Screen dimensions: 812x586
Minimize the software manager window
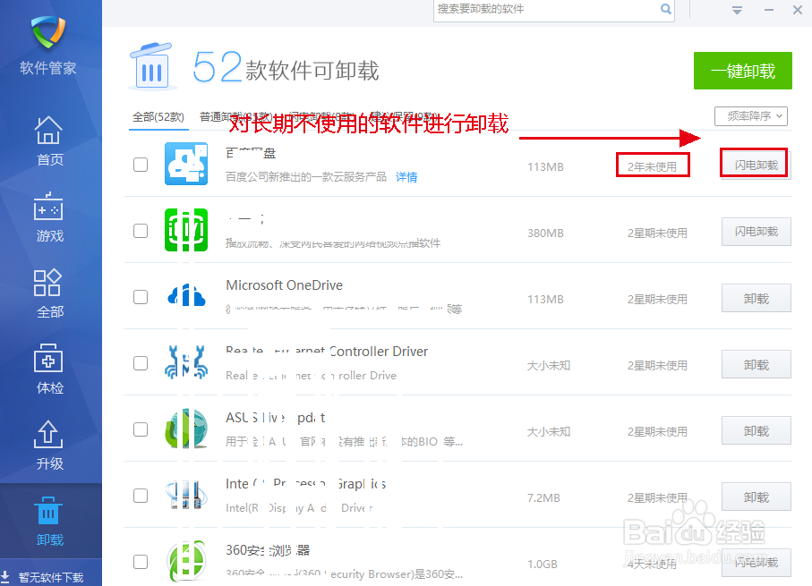click(x=768, y=10)
